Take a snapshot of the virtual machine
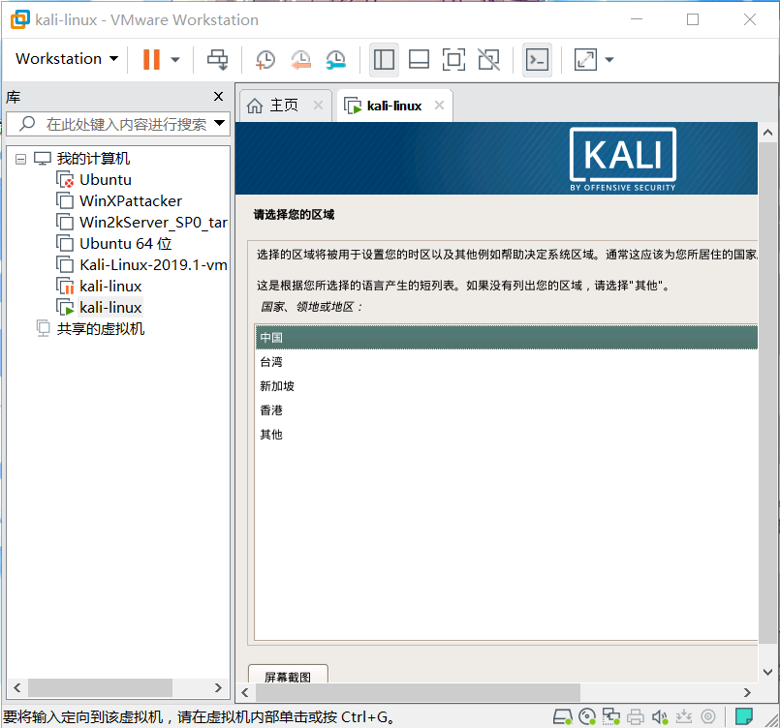 pyautogui.click(x=265, y=60)
